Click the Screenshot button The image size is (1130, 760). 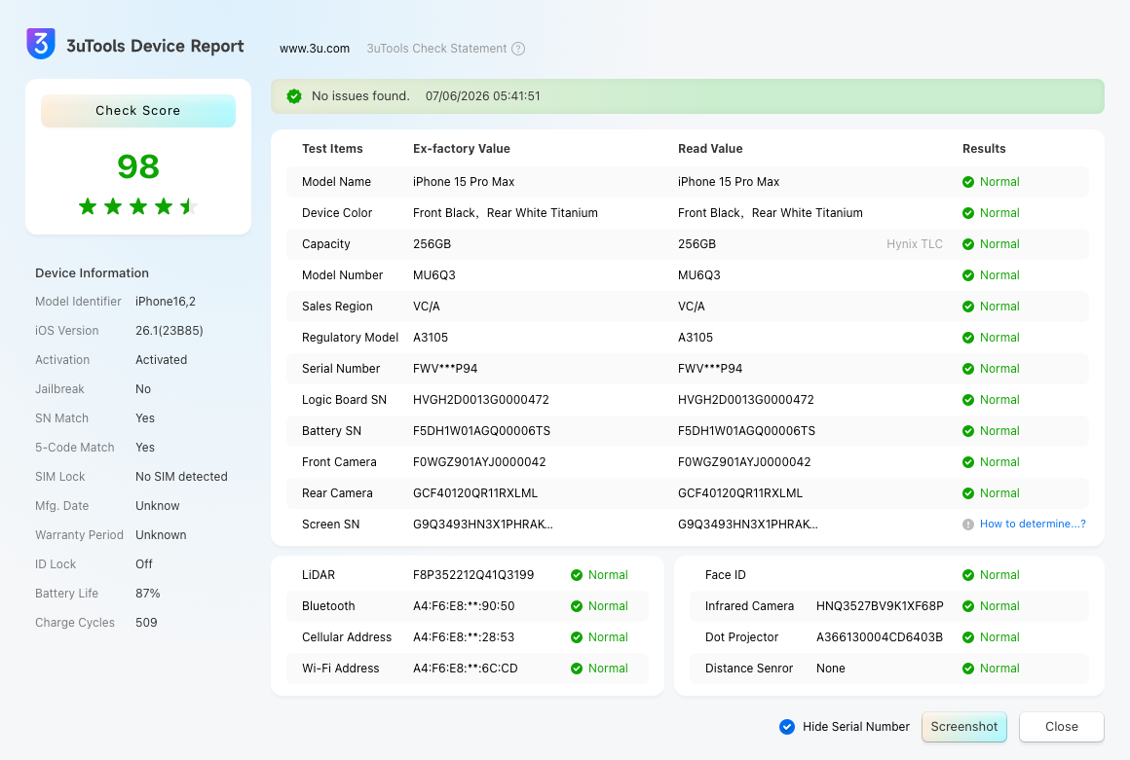963,727
